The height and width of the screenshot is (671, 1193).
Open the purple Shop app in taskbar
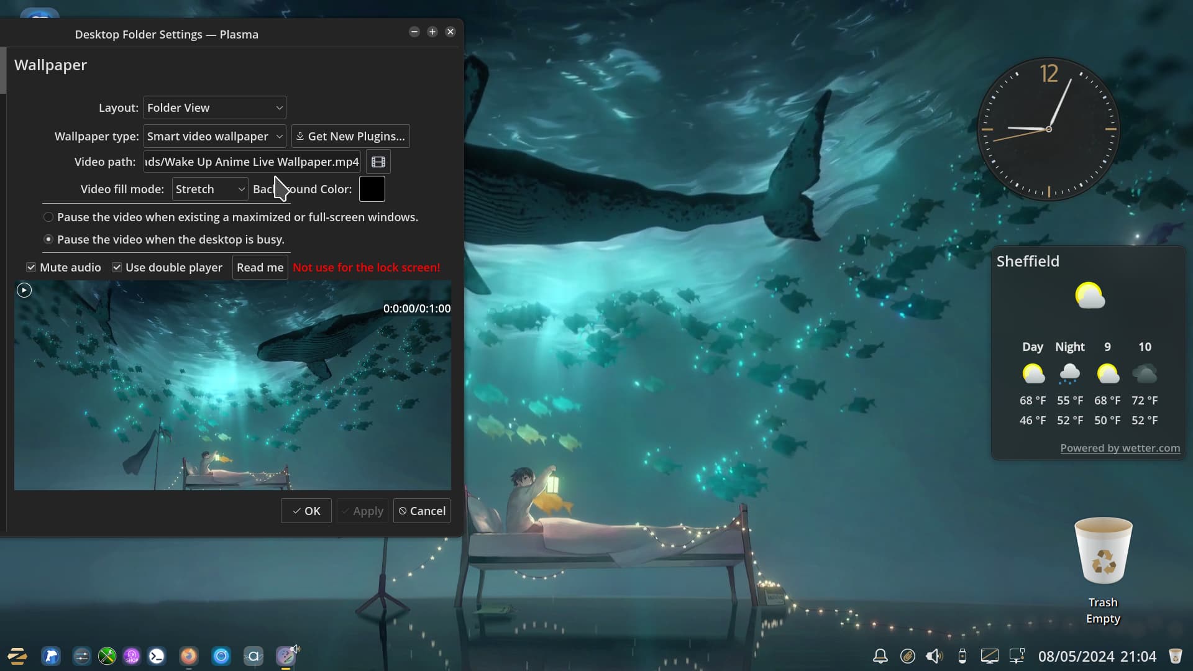coord(132,656)
